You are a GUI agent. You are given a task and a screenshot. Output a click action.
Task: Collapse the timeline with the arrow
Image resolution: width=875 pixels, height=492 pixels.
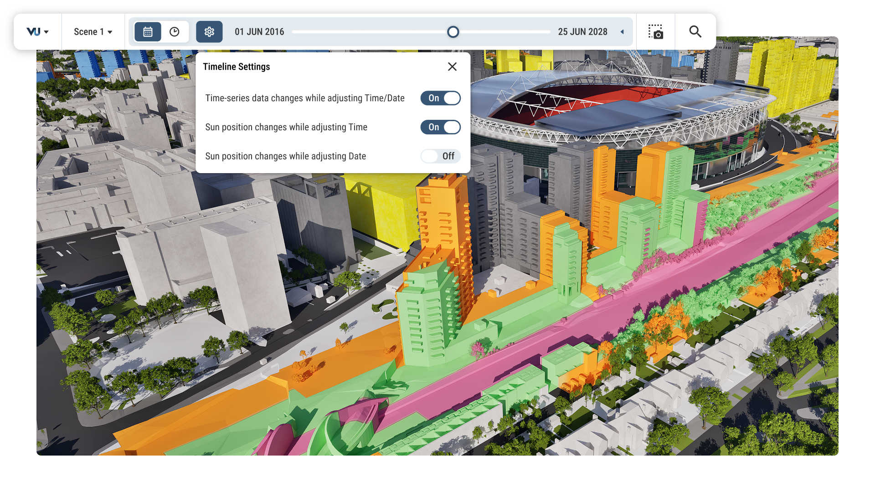(x=622, y=32)
